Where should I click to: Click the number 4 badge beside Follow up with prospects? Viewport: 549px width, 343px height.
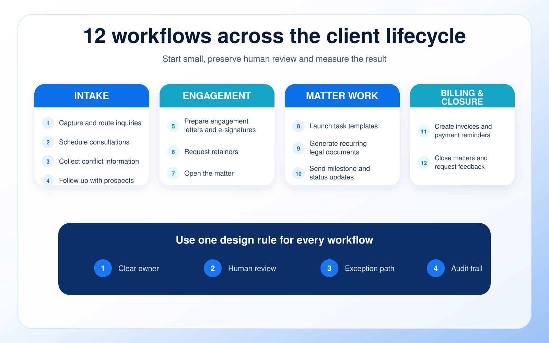[x=48, y=180]
